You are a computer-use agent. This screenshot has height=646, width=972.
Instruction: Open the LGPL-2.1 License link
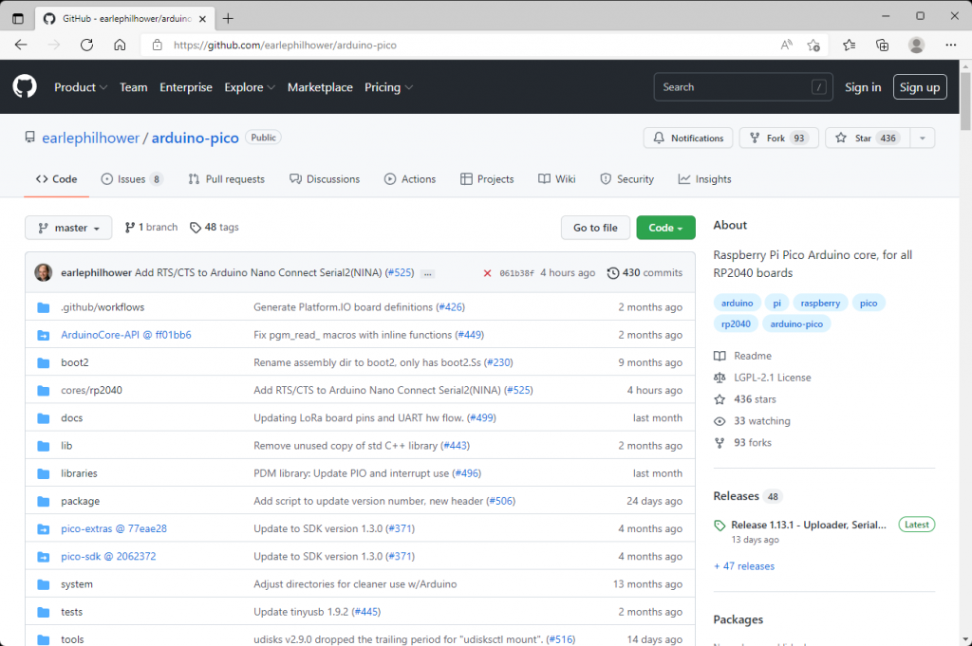coord(772,378)
